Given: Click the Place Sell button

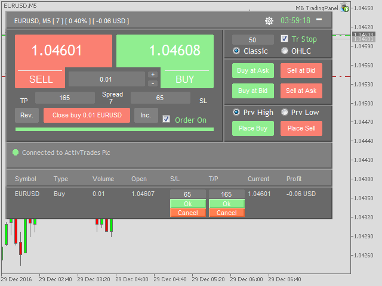Looking at the screenshot, I should tap(301, 128).
